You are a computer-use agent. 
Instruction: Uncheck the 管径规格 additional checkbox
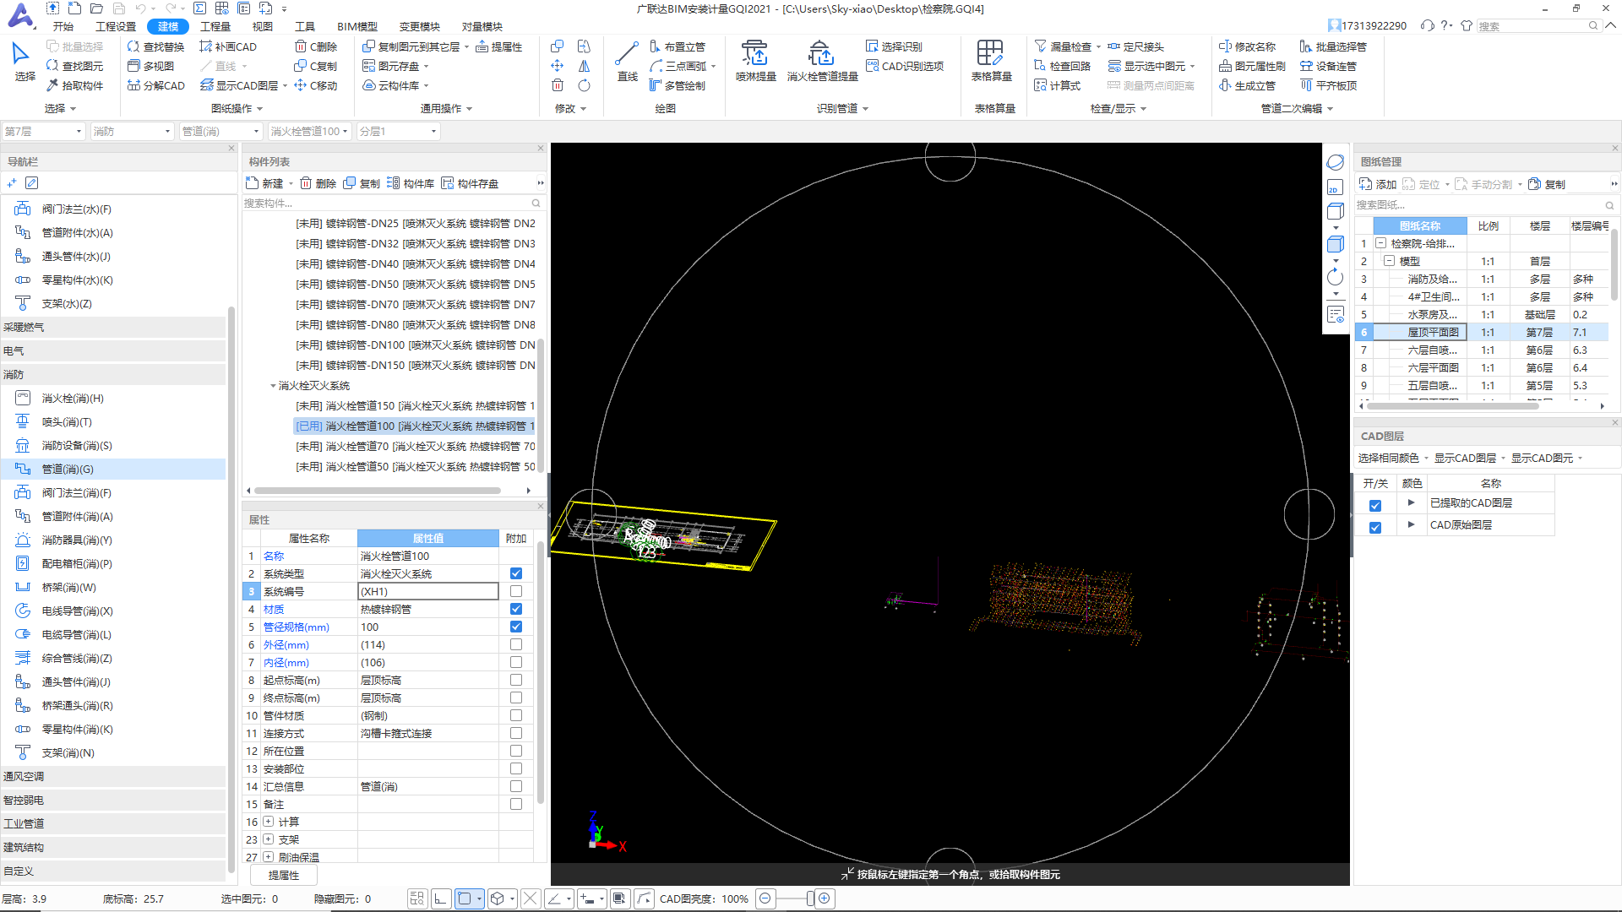pos(516,627)
